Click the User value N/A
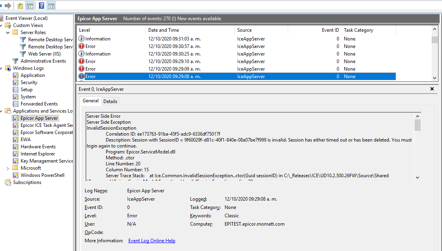 click(x=132, y=224)
